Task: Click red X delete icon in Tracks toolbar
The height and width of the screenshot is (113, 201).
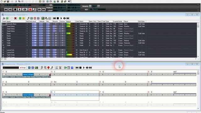Action: tap(15, 18)
